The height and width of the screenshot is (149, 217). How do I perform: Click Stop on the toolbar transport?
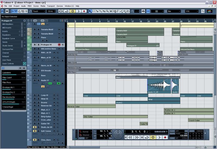(x=73, y=11)
